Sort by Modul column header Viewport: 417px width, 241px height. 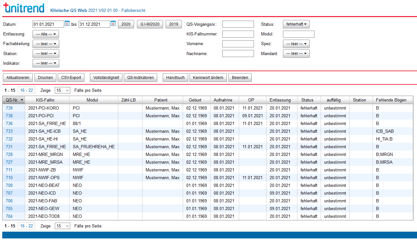click(94, 100)
